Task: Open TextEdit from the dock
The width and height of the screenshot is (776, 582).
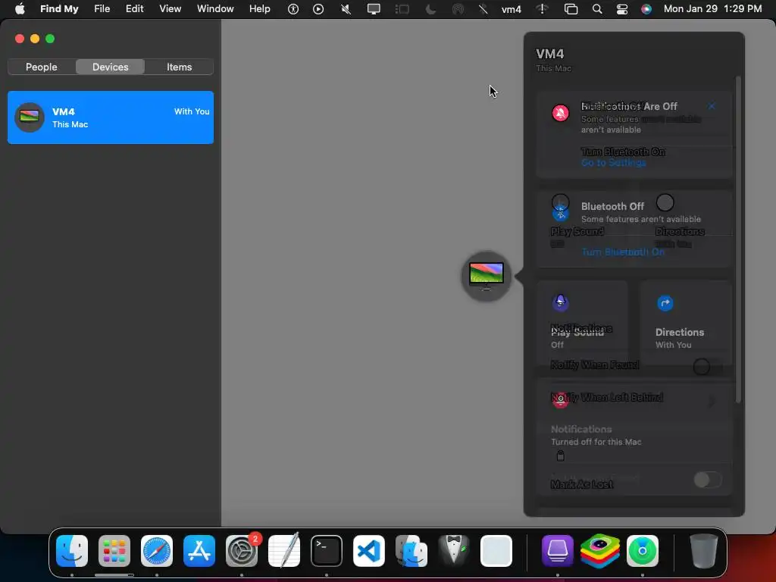Action: click(x=284, y=550)
